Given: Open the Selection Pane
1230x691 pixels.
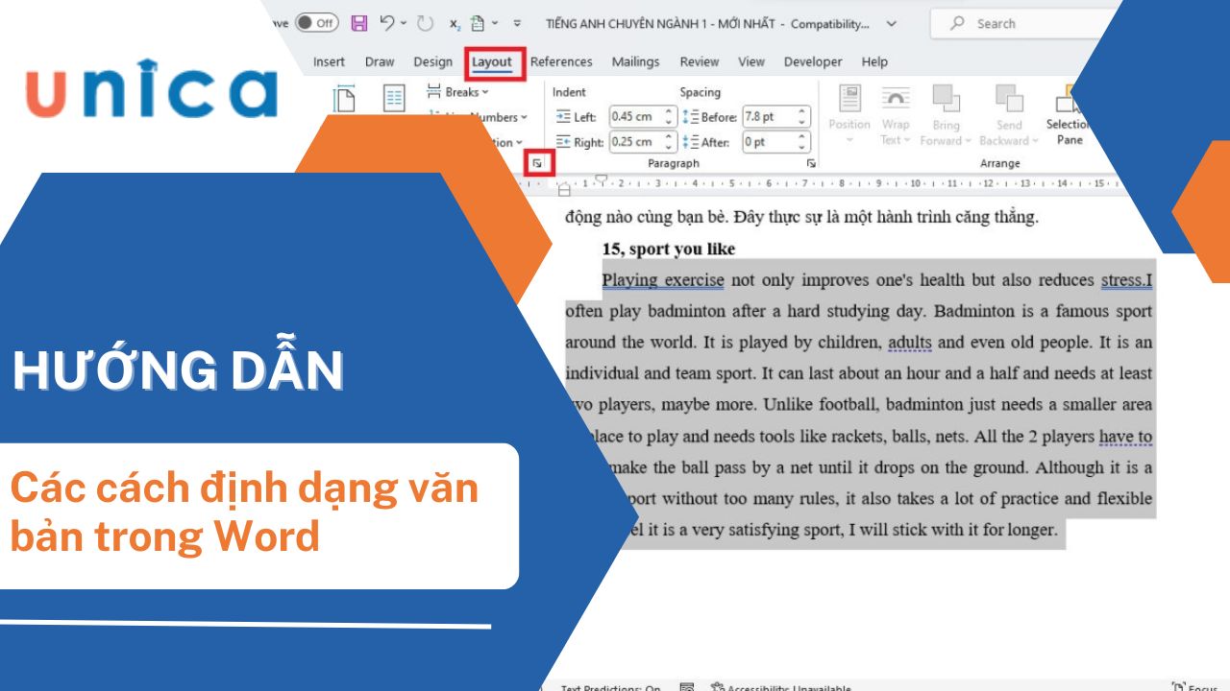Looking at the screenshot, I should [1069, 115].
